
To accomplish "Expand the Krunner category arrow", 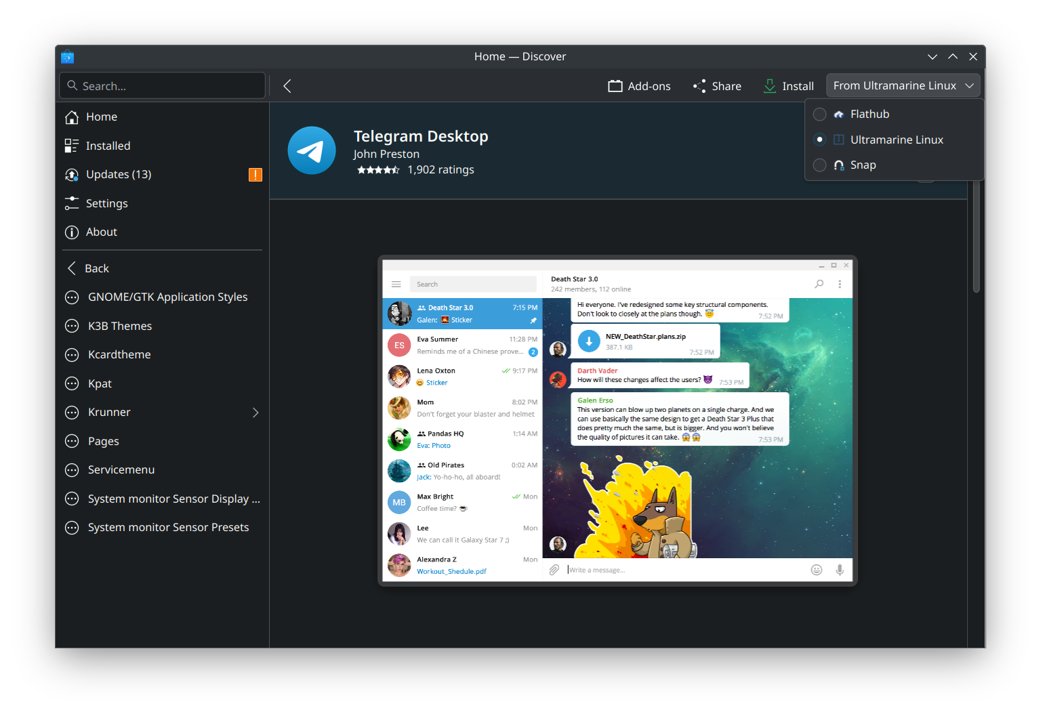I will click(x=256, y=413).
